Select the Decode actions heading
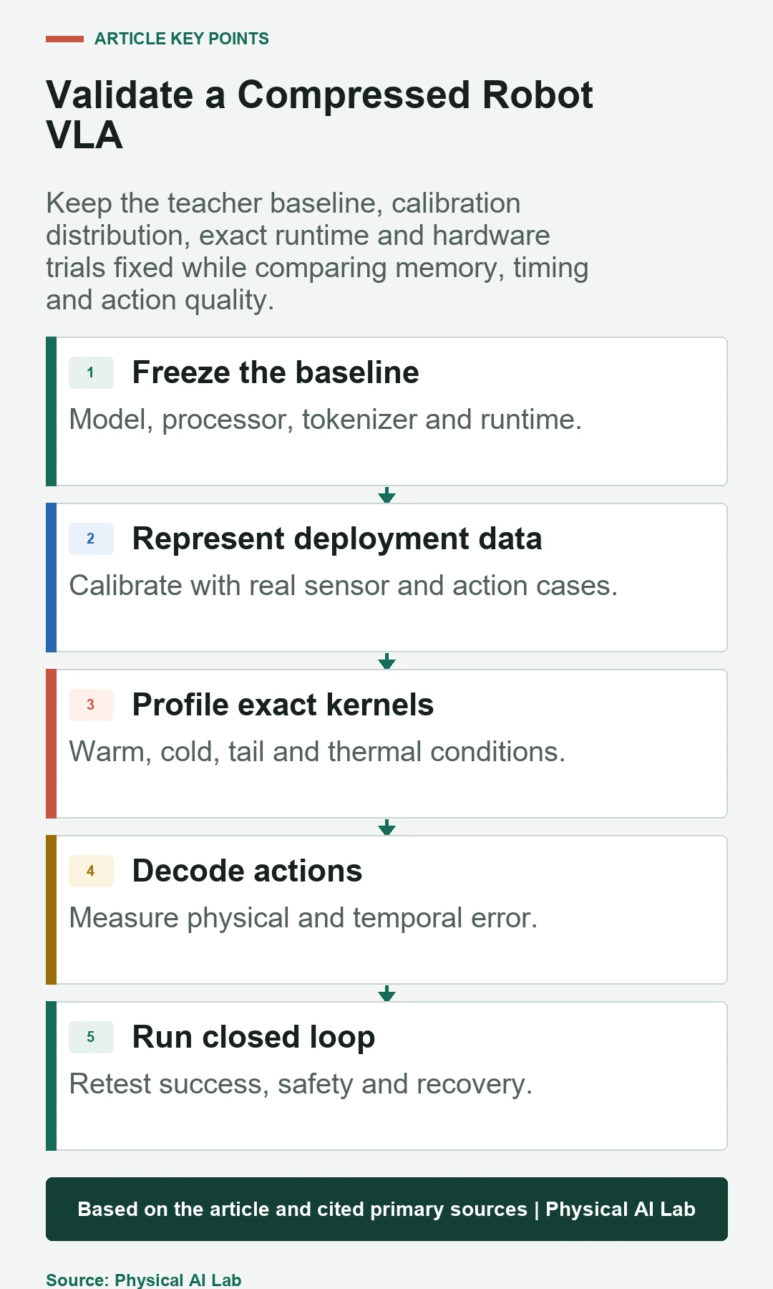Screen dimensions: 773x1289 tap(247, 871)
